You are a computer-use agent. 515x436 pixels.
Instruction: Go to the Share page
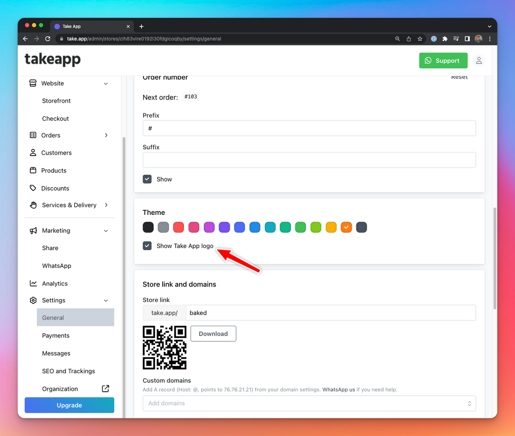pyautogui.click(x=50, y=248)
